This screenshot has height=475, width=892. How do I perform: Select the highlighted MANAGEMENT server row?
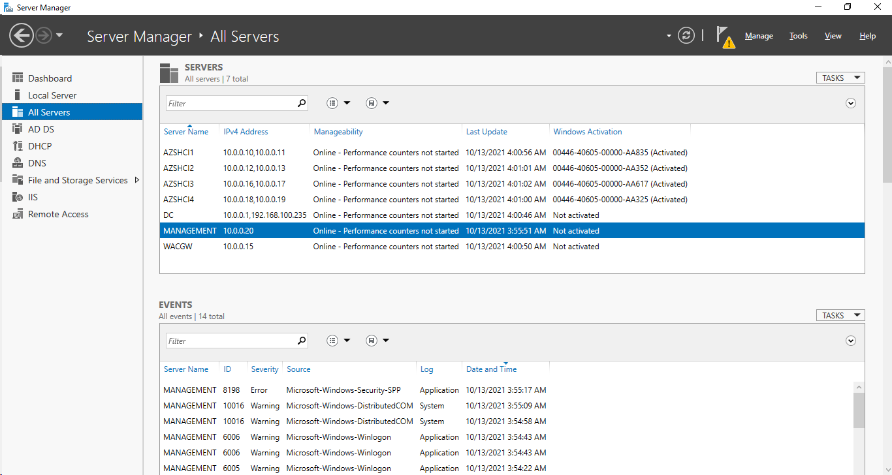[512, 231]
